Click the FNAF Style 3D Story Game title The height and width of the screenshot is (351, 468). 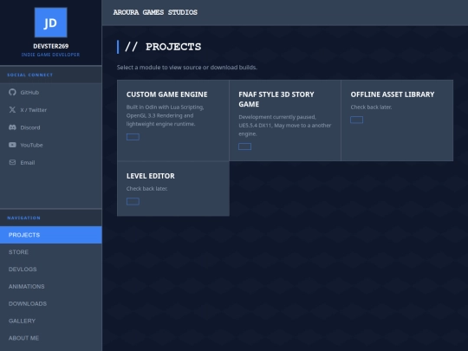point(276,99)
